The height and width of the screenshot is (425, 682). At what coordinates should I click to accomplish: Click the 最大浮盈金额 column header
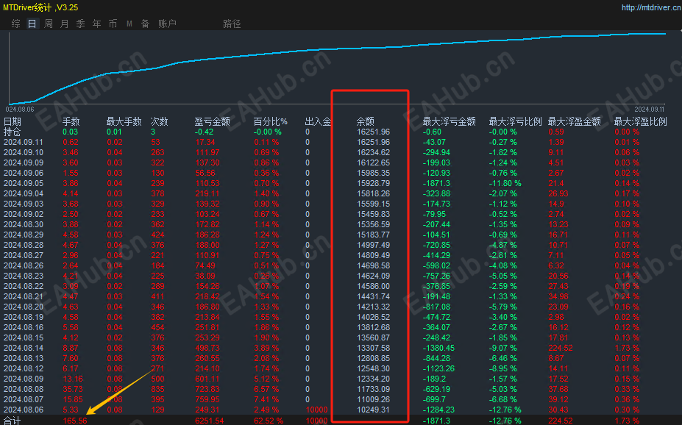coord(574,121)
